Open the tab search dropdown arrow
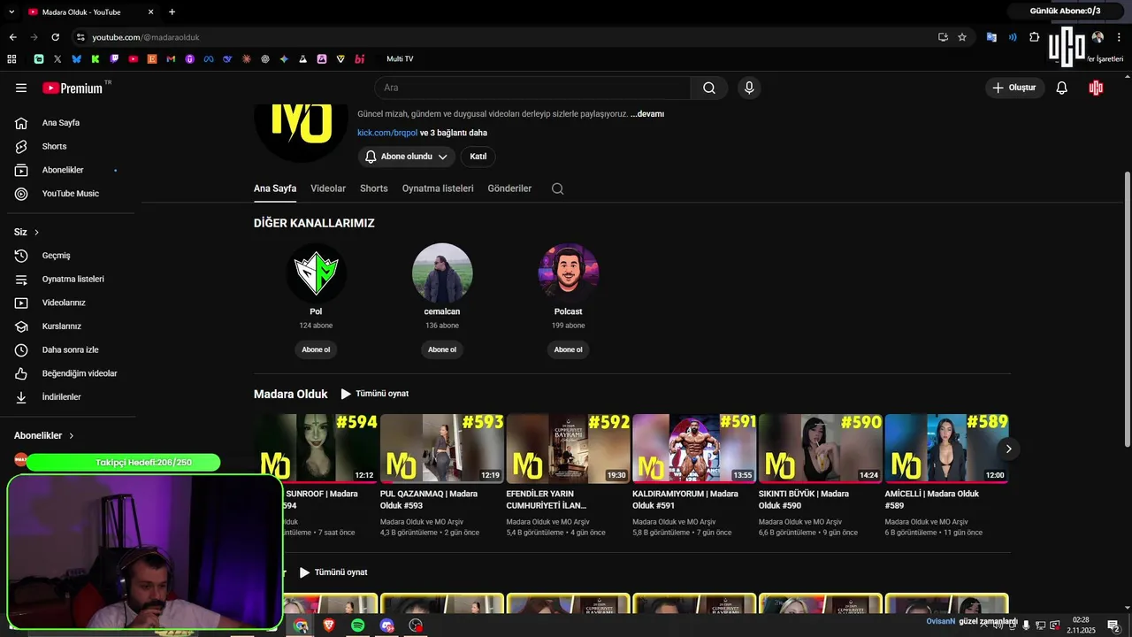The height and width of the screenshot is (637, 1132). pos(11,12)
